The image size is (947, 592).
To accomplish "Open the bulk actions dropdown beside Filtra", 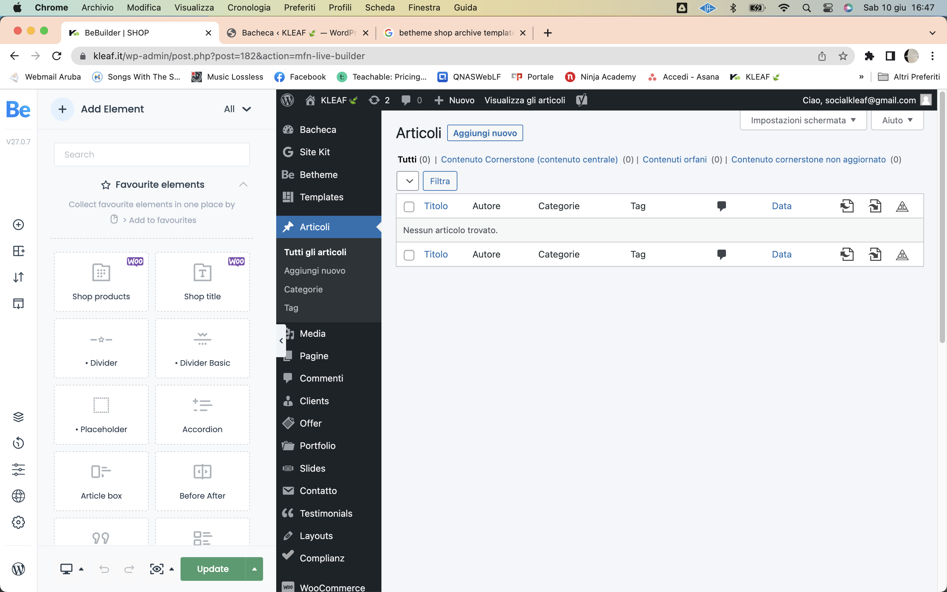I will click(408, 181).
